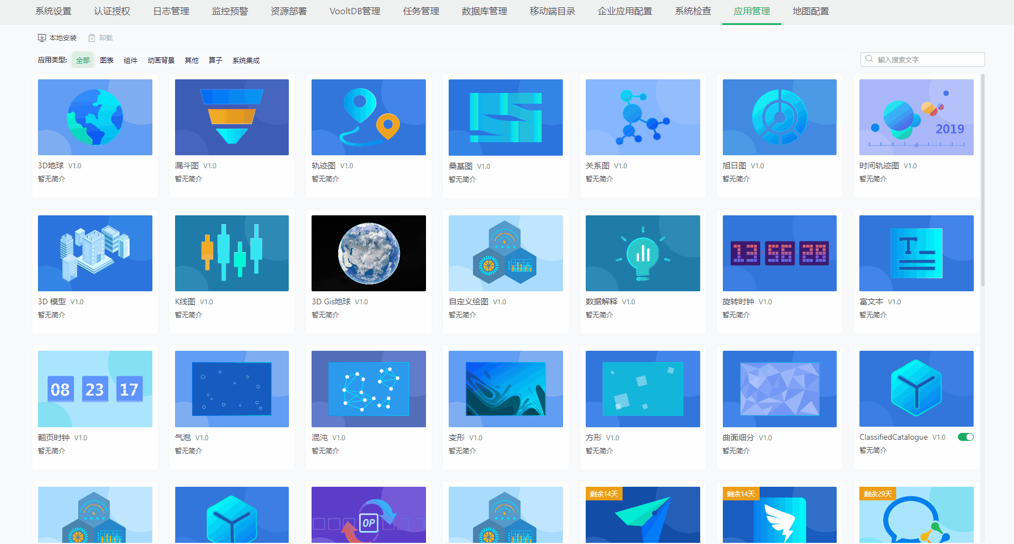Open the 翻页时钟 flip clock icon
Viewport: 1014px width, 544px height.
click(x=95, y=389)
